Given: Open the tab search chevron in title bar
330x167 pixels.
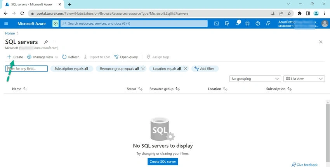Looking at the screenshot, I should click(288, 4).
